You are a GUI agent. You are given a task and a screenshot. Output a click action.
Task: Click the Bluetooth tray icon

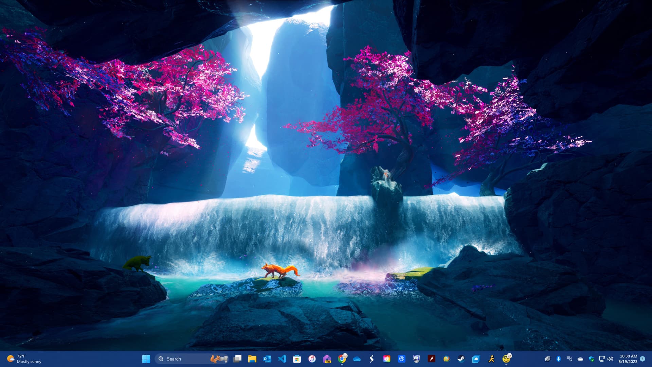(x=559, y=359)
